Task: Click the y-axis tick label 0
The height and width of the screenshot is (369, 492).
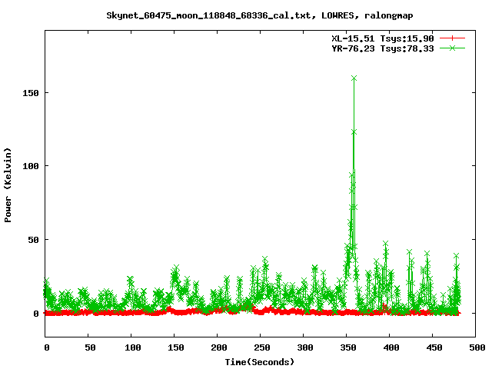Action: click(x=36, y=314)
